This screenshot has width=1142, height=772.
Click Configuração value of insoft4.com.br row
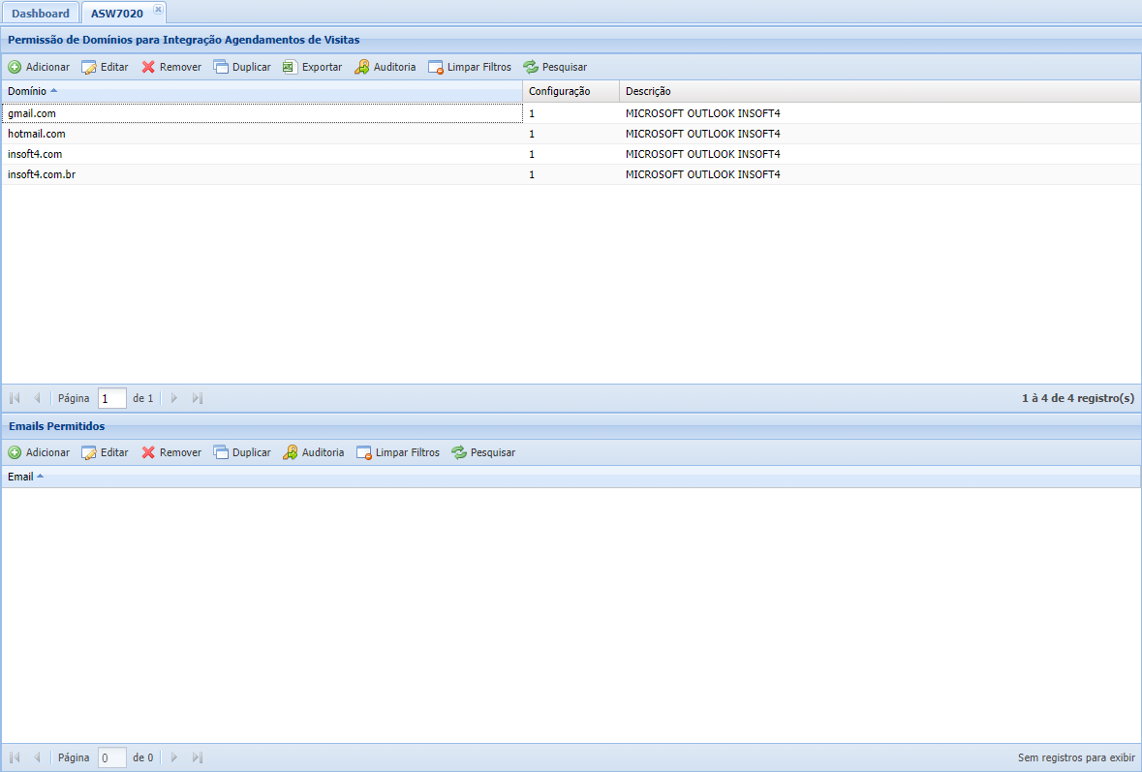pos(532,174)
